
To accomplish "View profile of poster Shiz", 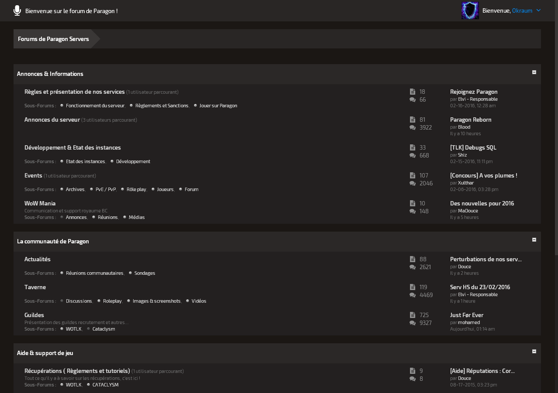I will 462,155.
